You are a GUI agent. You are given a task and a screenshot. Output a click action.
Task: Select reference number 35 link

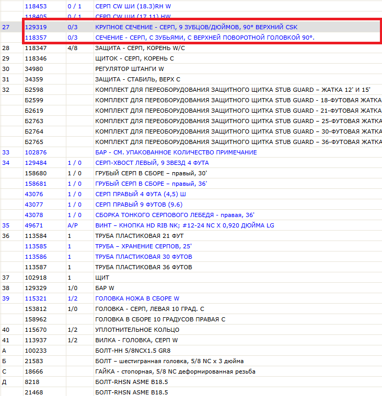click(6, 225)
